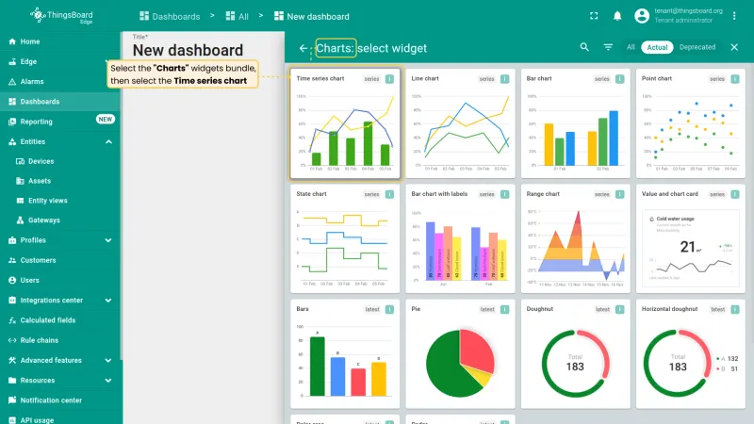
Task: Click the New dashboard breadcrumb
Action: coord(312,16)
